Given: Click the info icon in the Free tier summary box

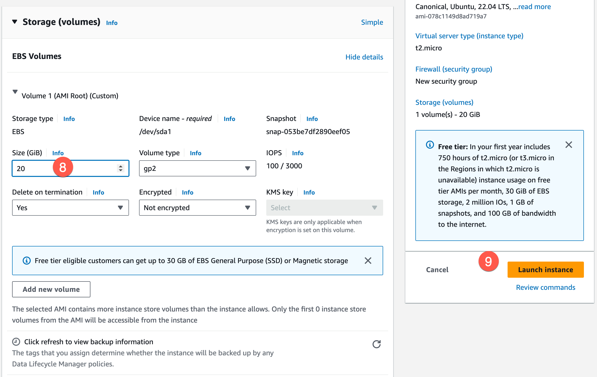Looking at the screenshot, I should click(430, 145).
